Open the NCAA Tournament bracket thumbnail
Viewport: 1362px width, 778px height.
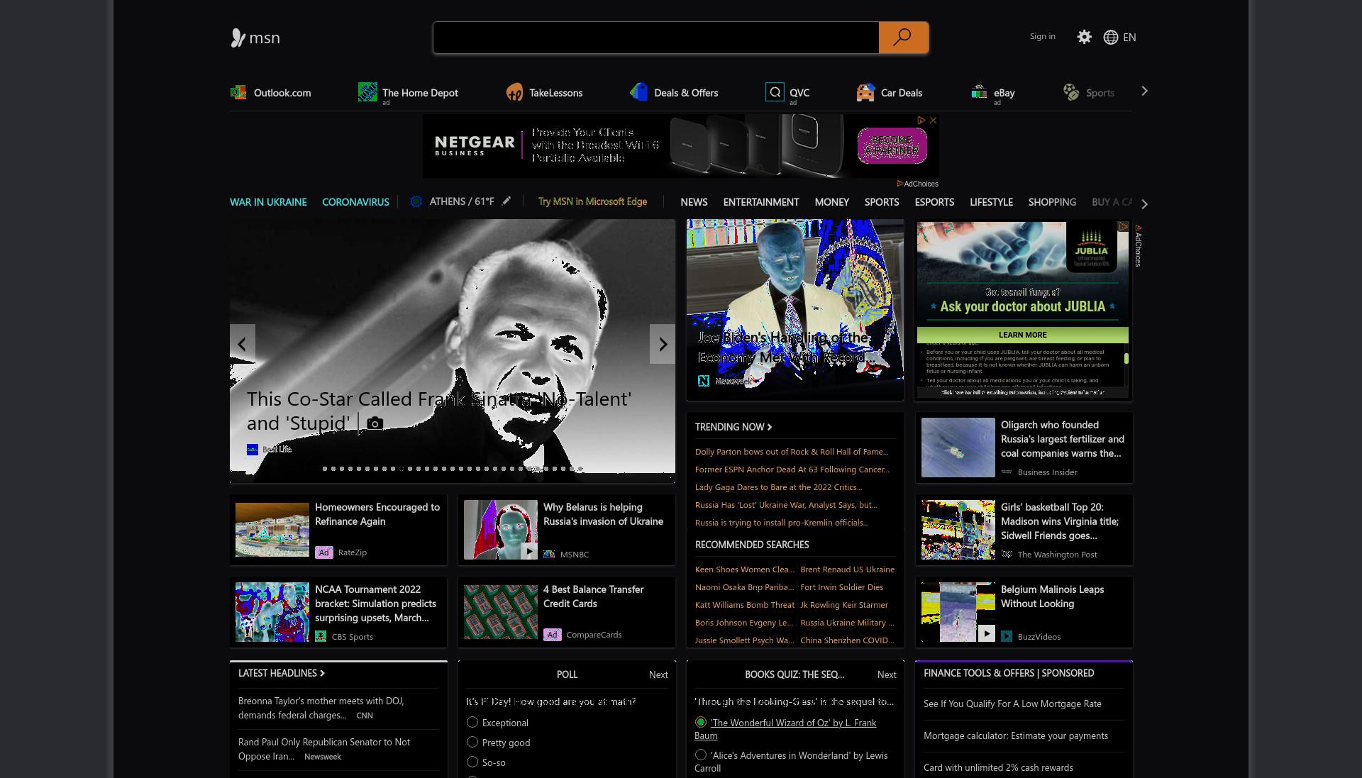(272, 612)
